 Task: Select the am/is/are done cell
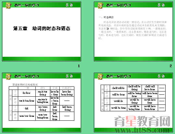tap(27, 101)
